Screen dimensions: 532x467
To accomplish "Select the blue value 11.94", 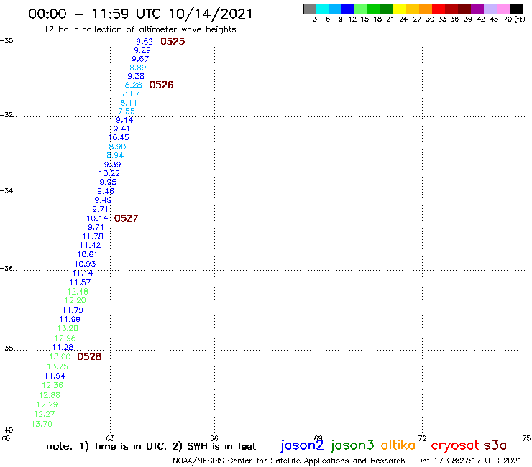I will click(x=55, y=376).
